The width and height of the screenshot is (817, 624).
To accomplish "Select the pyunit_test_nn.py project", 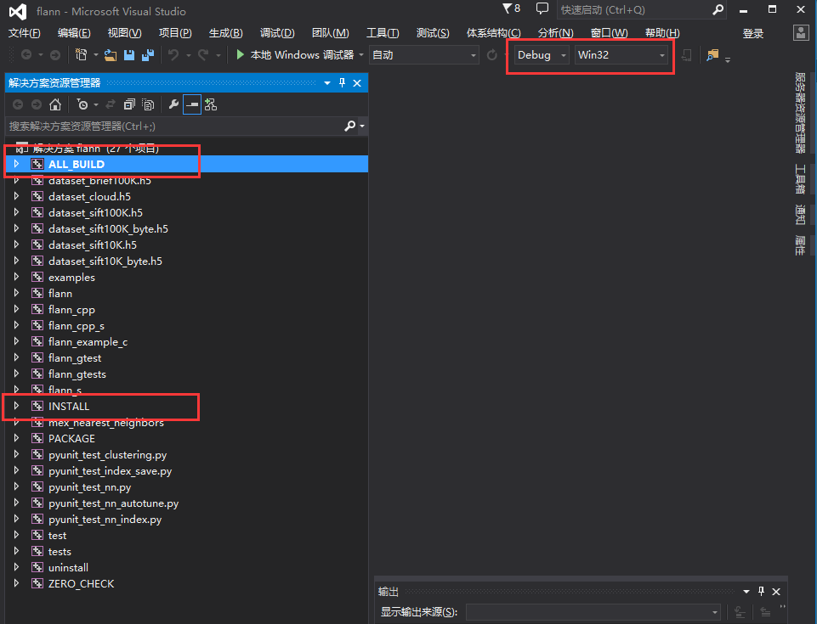I will [89, 486].
